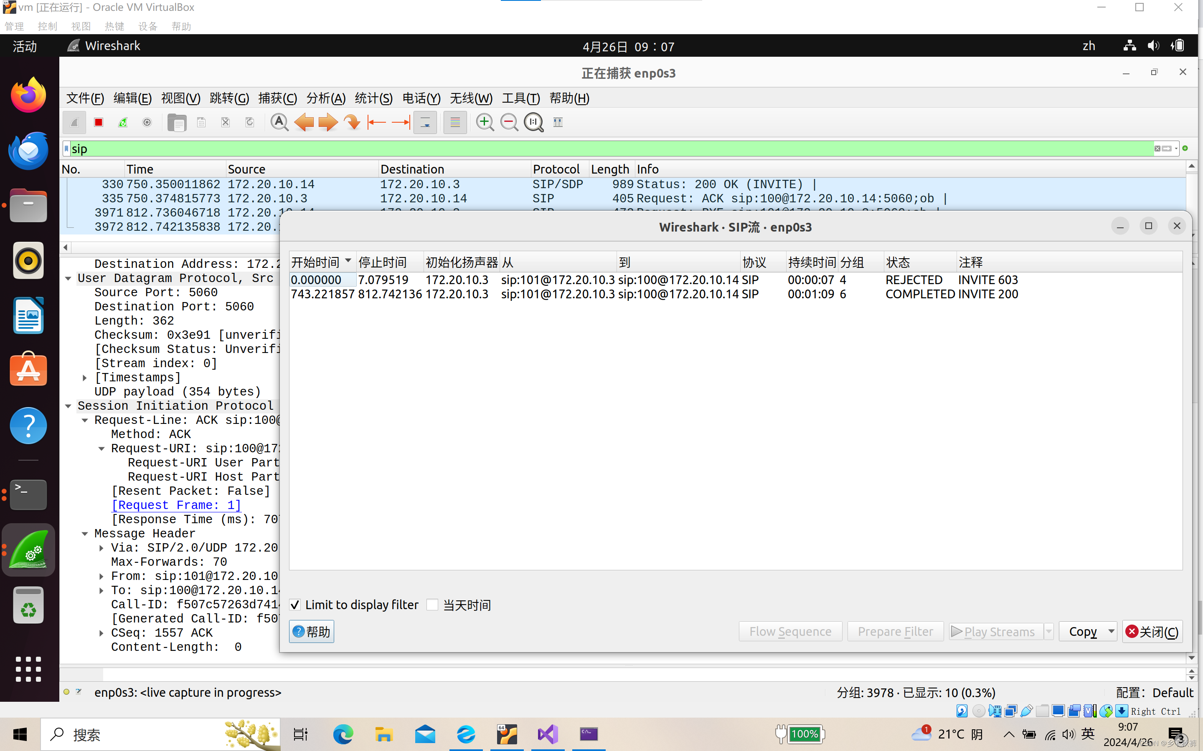Image resolution: width=1203 pixels, height=751 pixels.
Task: Expand the [Timestamps] tree node
Action: click(x=85, y=378)
